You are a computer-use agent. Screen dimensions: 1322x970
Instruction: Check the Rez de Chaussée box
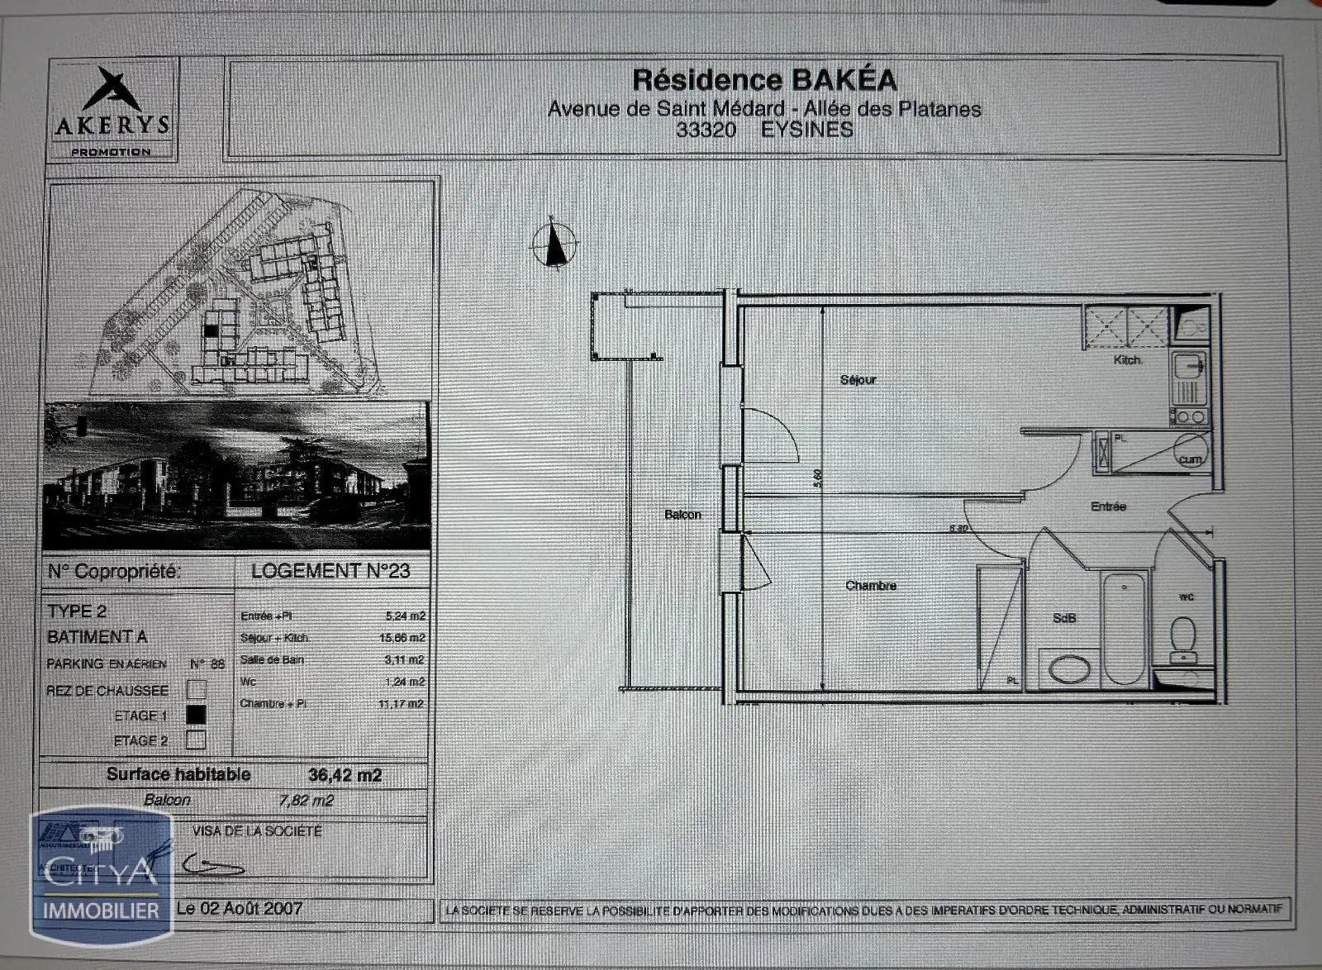[x=196, y=689]
